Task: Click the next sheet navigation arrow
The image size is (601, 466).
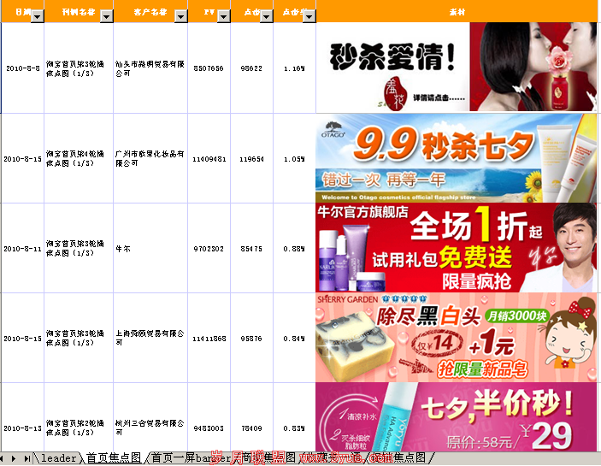Action: 14,458
